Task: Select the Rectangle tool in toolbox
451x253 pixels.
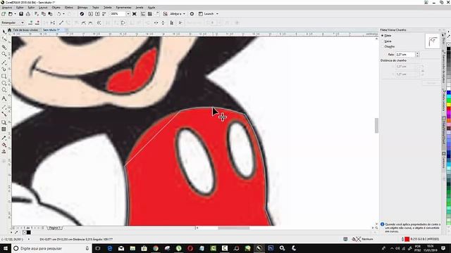Action: (x=4, y=77)
